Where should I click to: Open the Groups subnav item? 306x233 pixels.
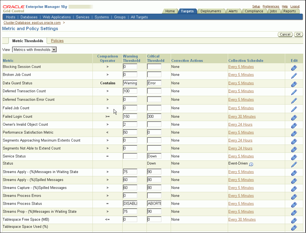coord(120,17)
